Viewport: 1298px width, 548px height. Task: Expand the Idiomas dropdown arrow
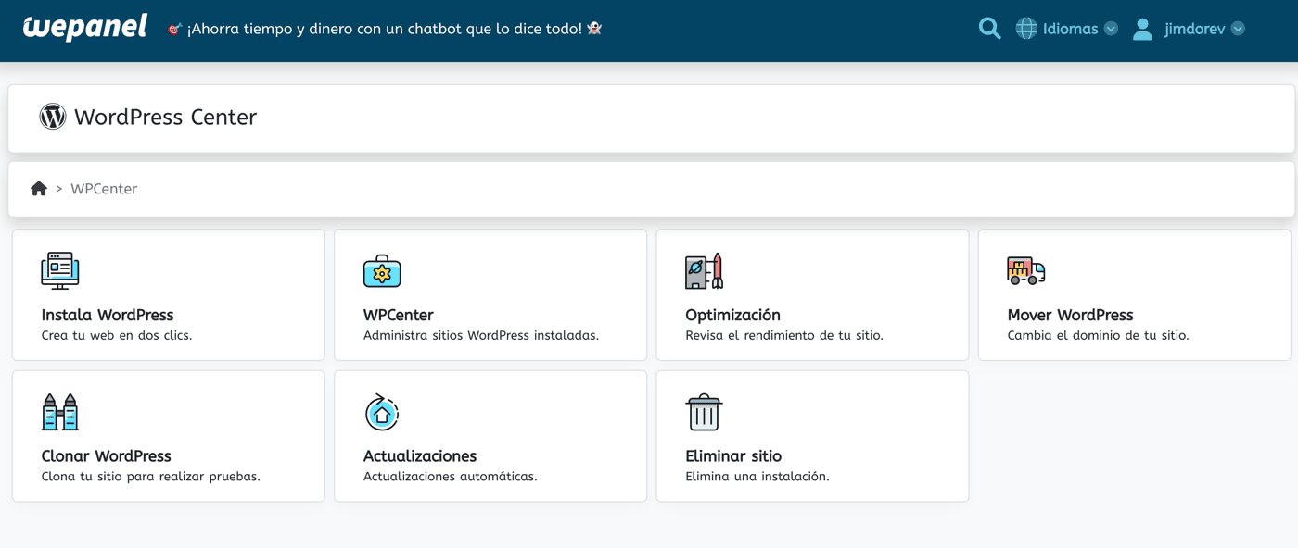click(x=1111, y=29)
